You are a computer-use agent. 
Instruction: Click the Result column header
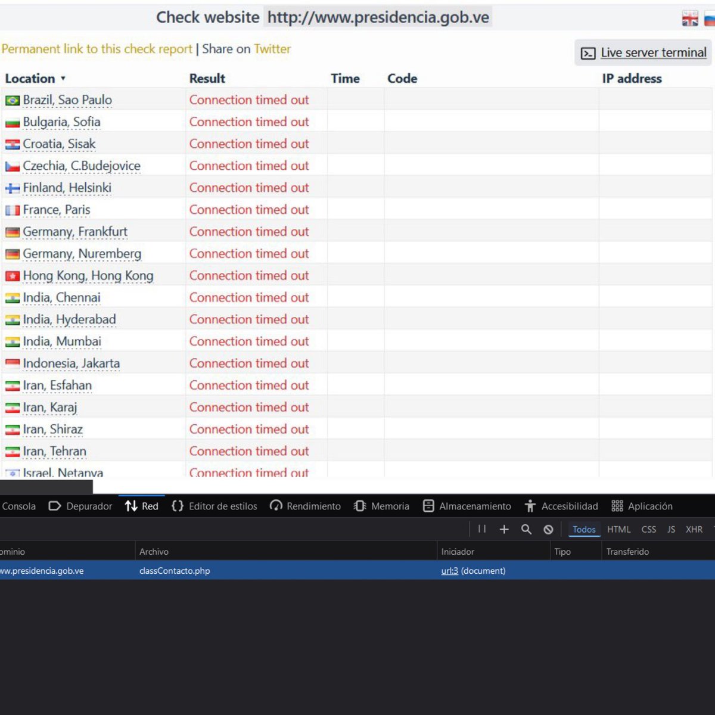(x=207, y=79)
